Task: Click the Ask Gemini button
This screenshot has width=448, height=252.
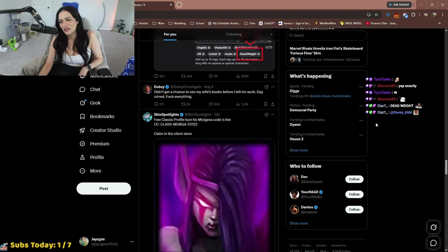Action: [398, 5]
